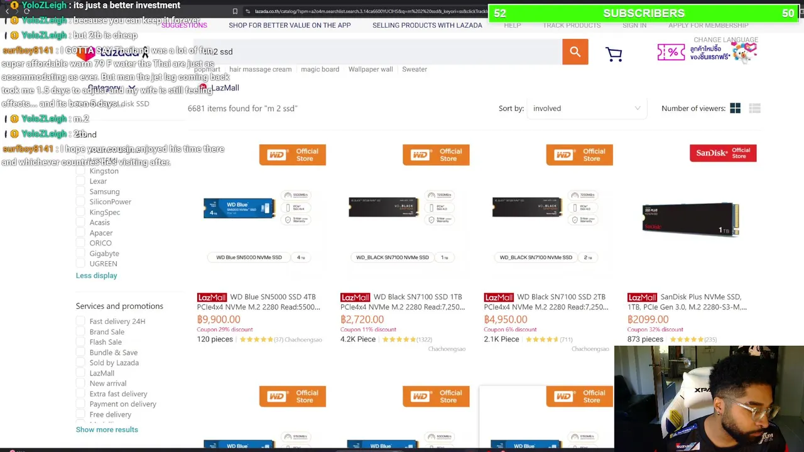This screenshot has width=804, height=452.
Task: Click the ฿4,950.00 price
Action: 506,320
